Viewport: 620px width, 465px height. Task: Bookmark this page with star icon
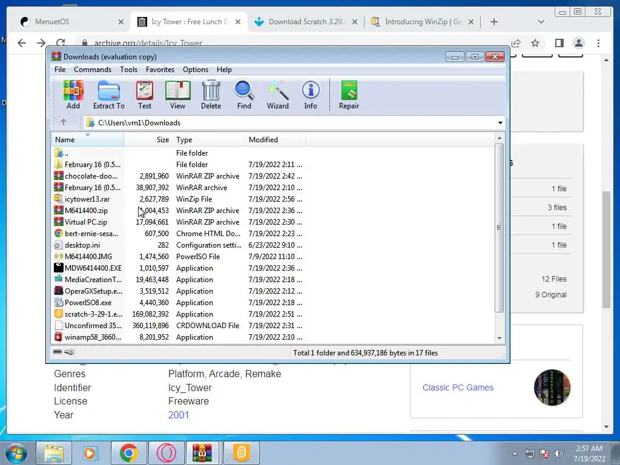[x=535, y=43]
